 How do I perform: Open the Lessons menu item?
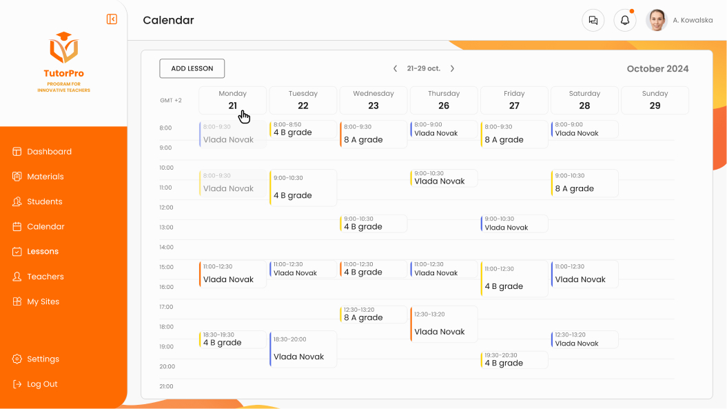pyautogui.click(x=43, y=252)
